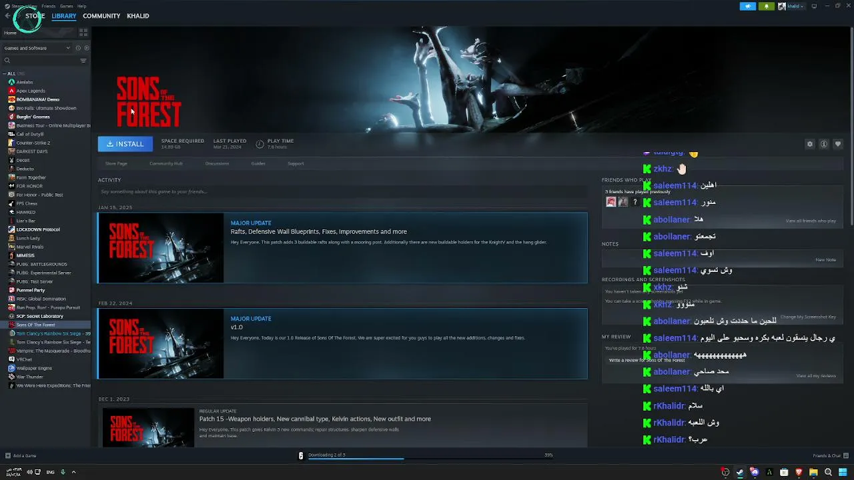The image size is (854, 480).
Task: Click the library search field
Action: click(40, 61)
